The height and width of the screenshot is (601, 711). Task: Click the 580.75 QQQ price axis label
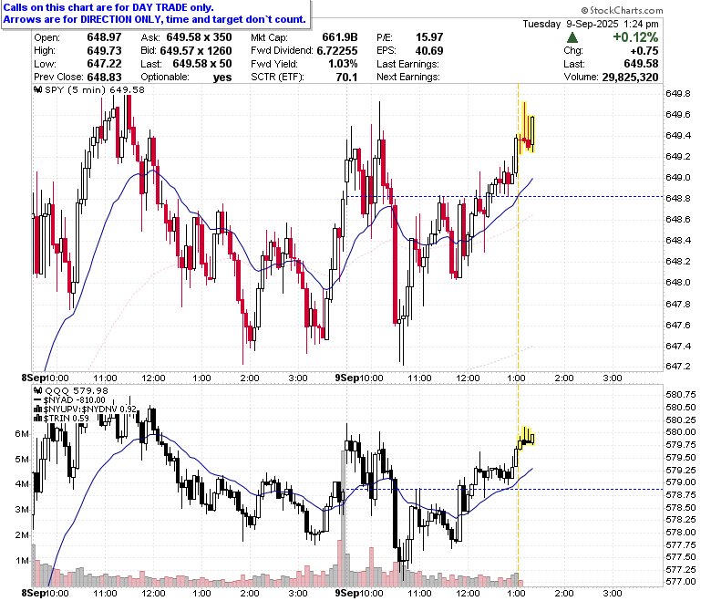pos(681,394)
